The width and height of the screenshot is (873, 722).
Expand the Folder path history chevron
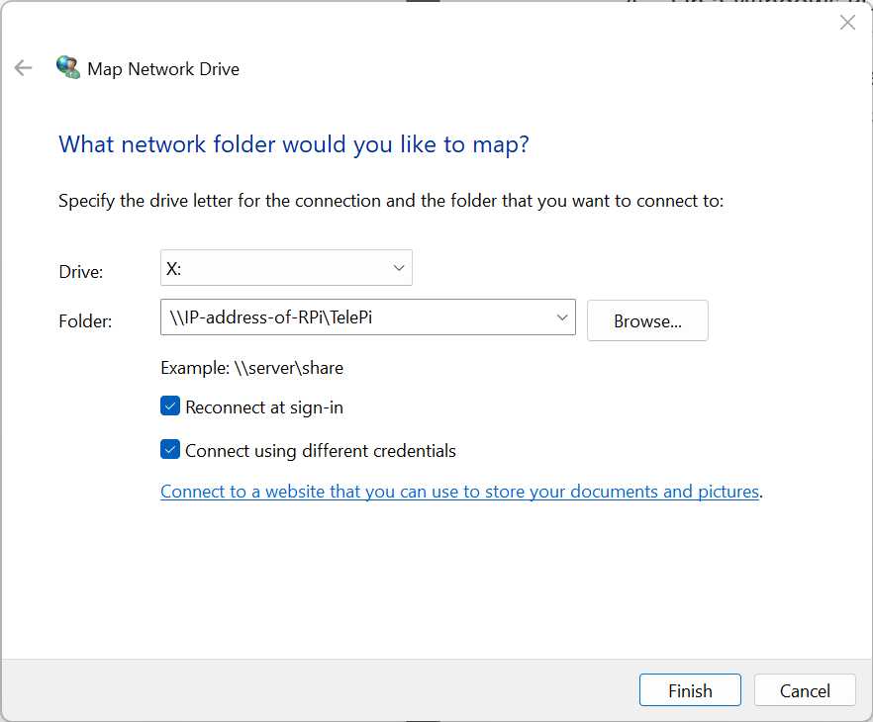pyautogui.click(x=562, y=317)
